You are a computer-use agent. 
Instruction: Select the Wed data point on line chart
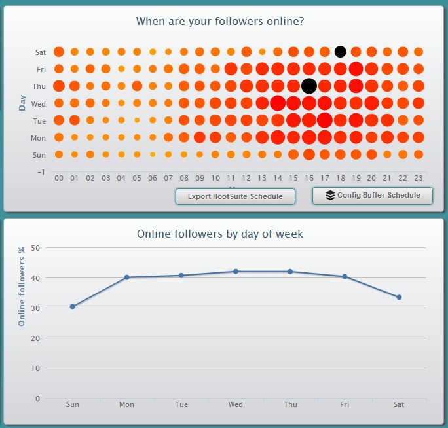coord(236,272)
